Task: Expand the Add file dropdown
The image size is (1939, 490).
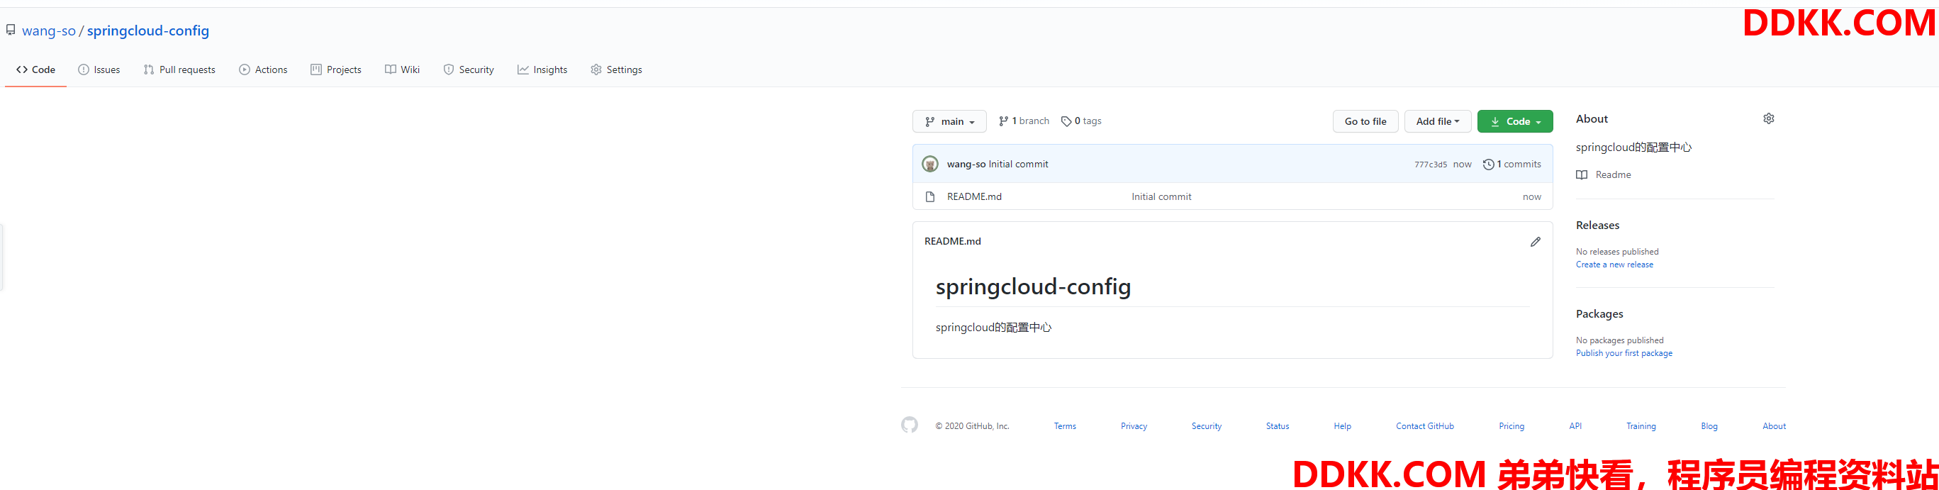Action: click(x=1438, y=121)
